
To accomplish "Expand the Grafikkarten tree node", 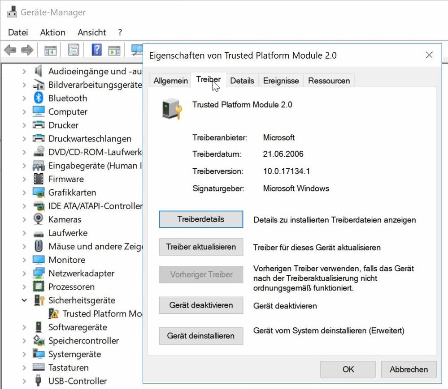I will 24,192.
